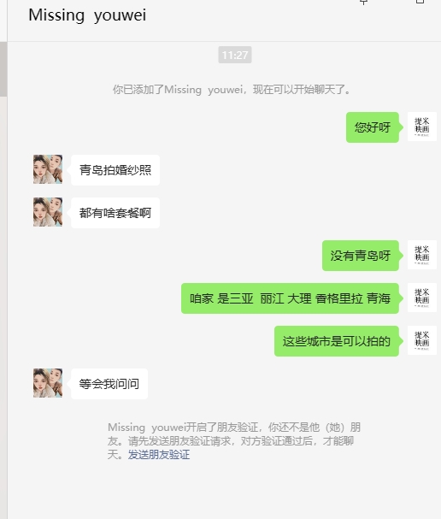This screenshot has width=441, height=519.
Task: Open own avatar beside 咱家 是三亚 message
Action: [422, 298]
